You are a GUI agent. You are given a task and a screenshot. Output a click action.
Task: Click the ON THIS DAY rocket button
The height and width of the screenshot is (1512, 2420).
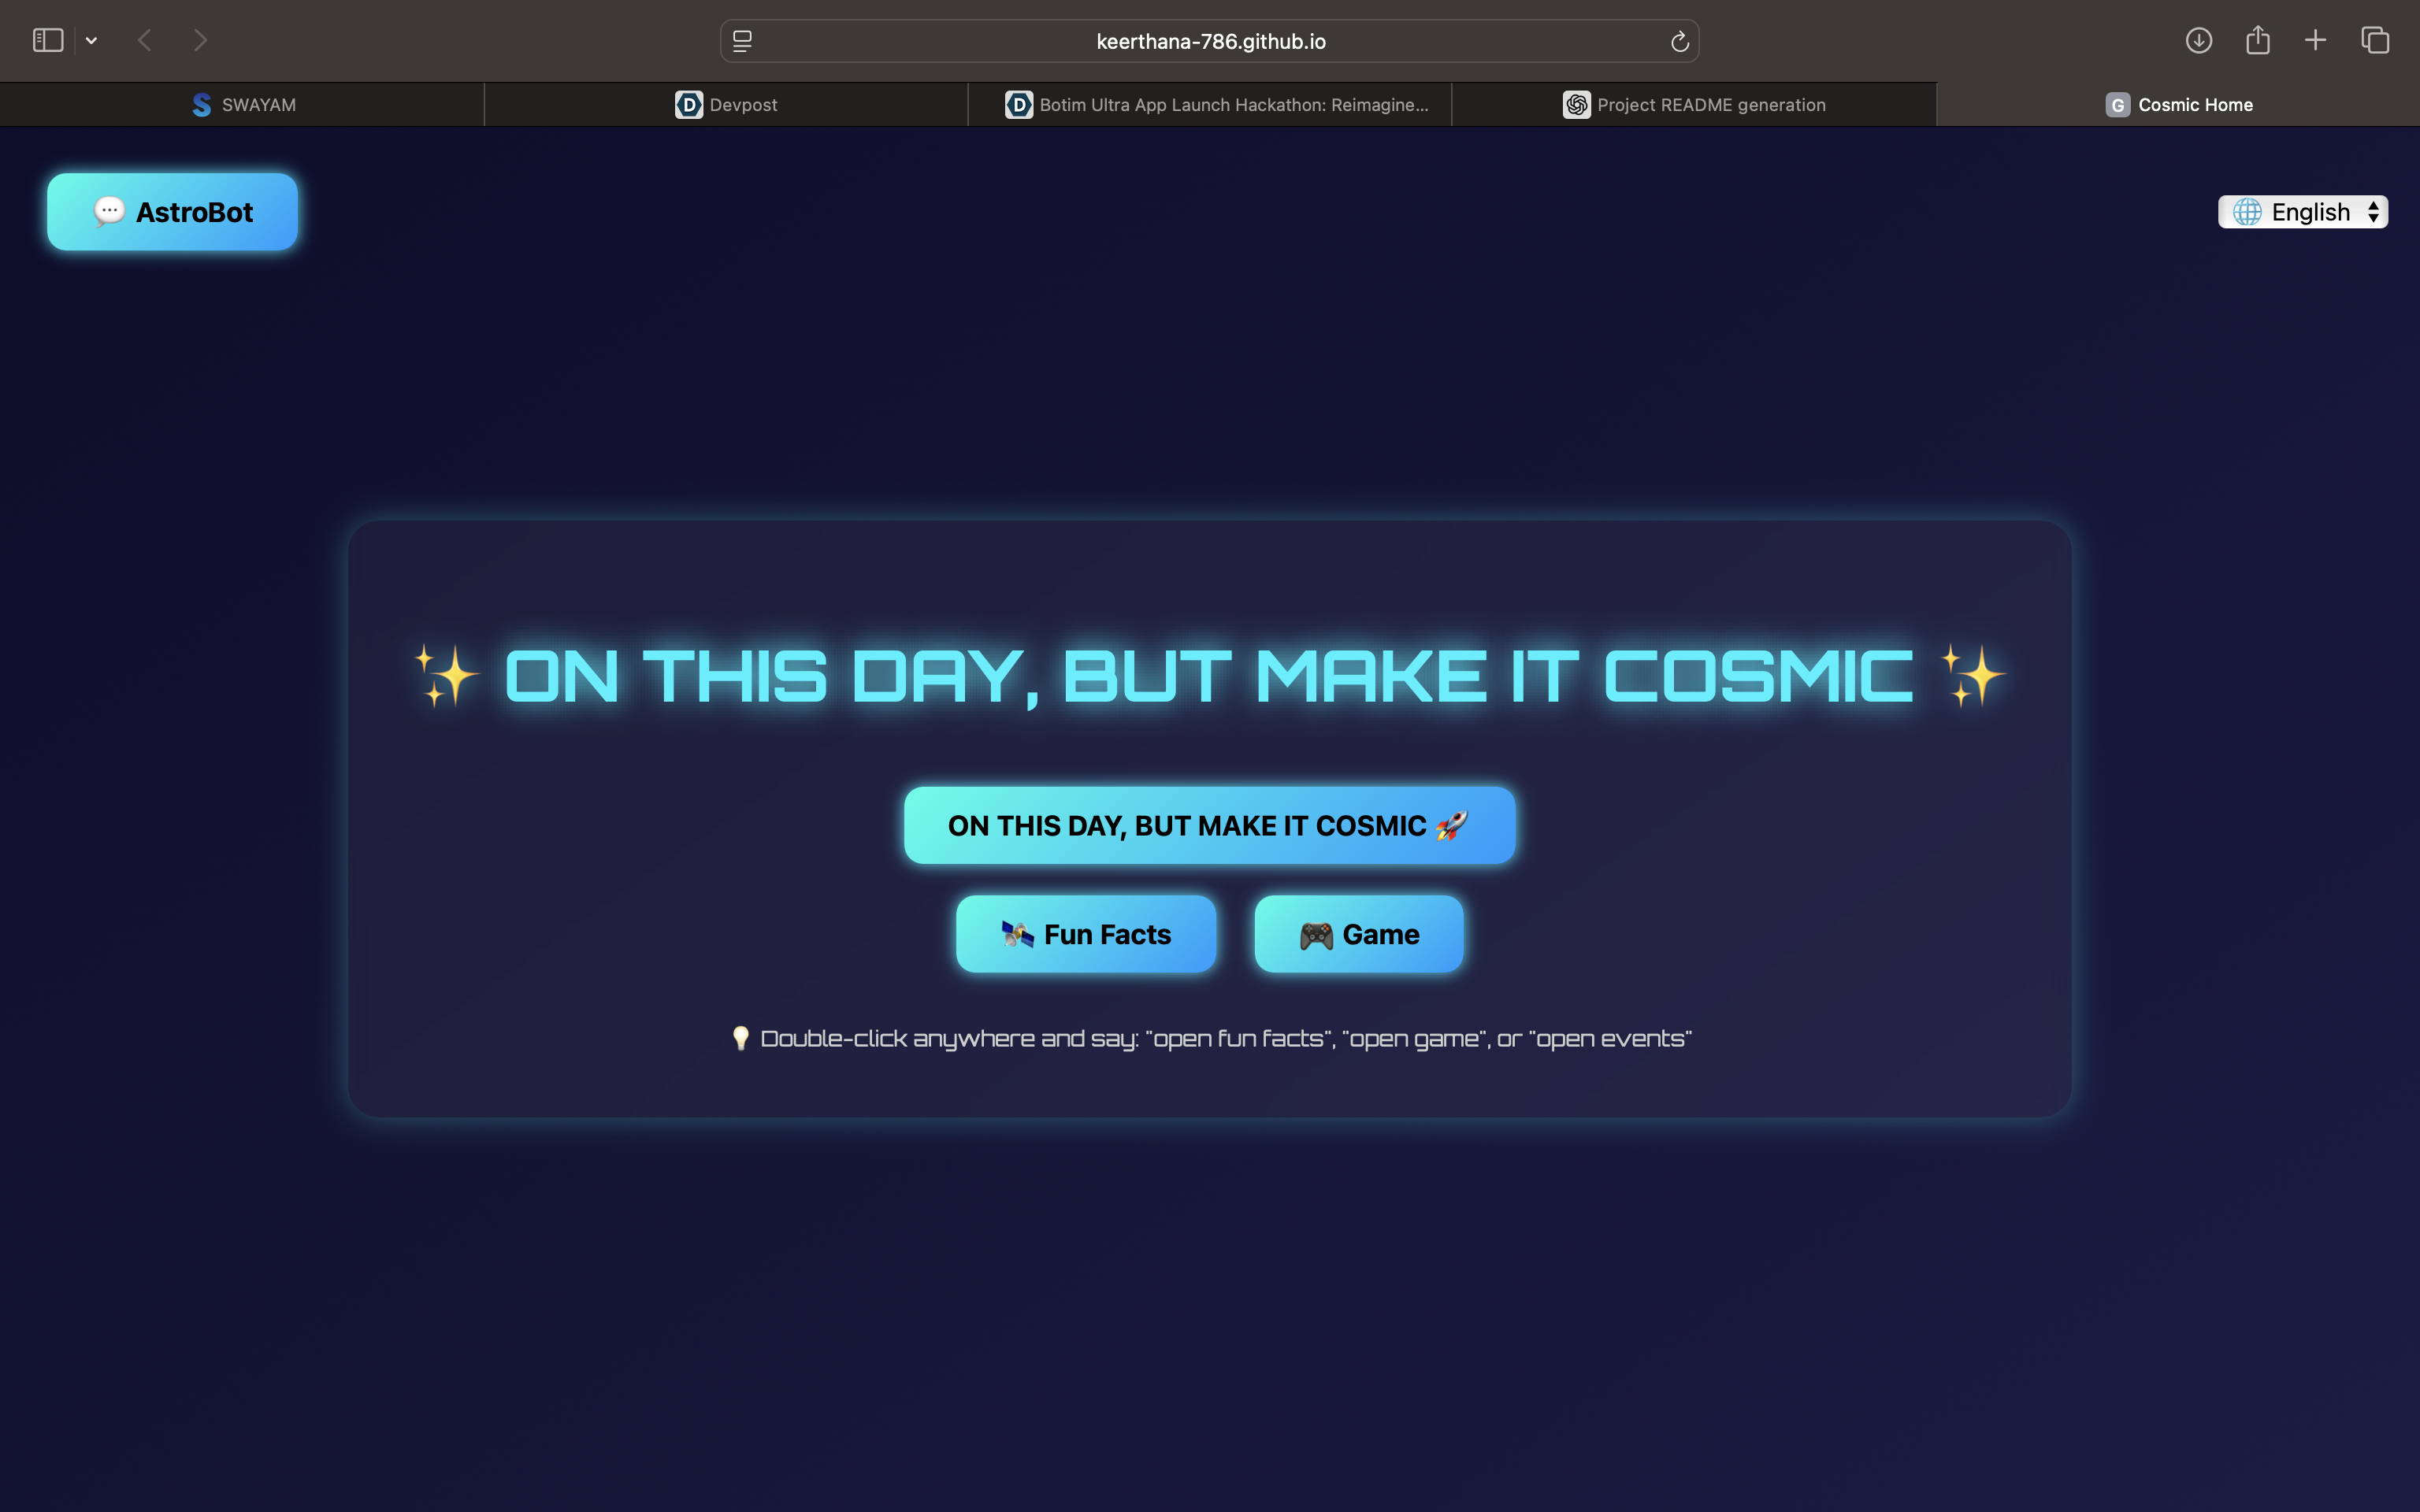[x=1209, y=825]
